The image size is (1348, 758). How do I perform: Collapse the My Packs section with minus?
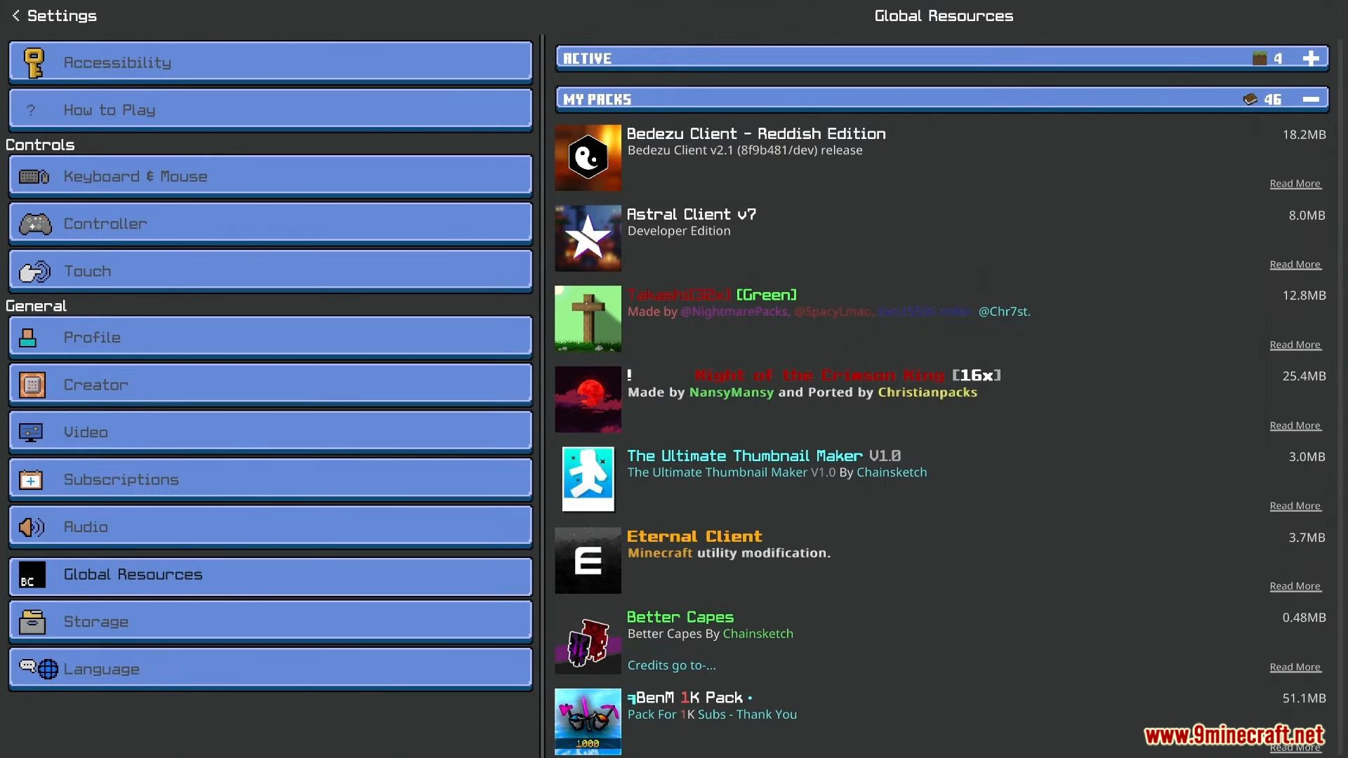pyautogui.click(x=1310, y=100)
